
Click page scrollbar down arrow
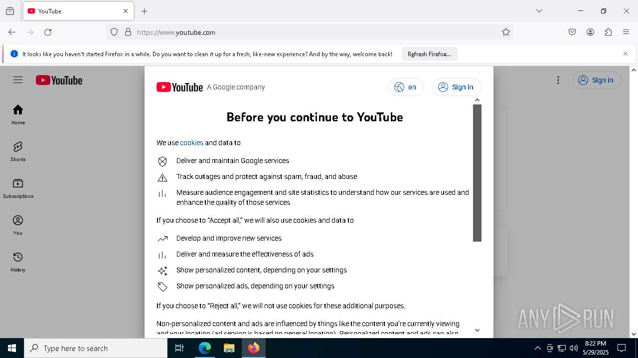click(x=634, y=334)
